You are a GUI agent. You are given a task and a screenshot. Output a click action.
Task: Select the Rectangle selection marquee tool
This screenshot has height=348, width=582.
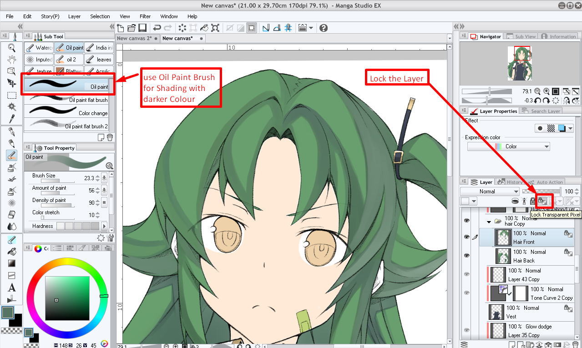click(12, 95)
